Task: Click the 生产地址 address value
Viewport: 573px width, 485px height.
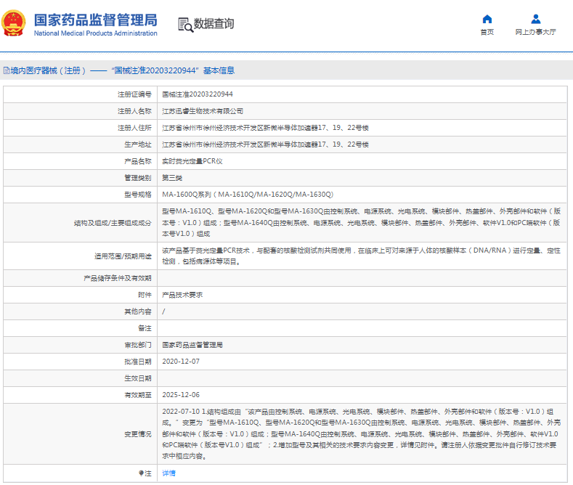Action: (x=265, y=144)
